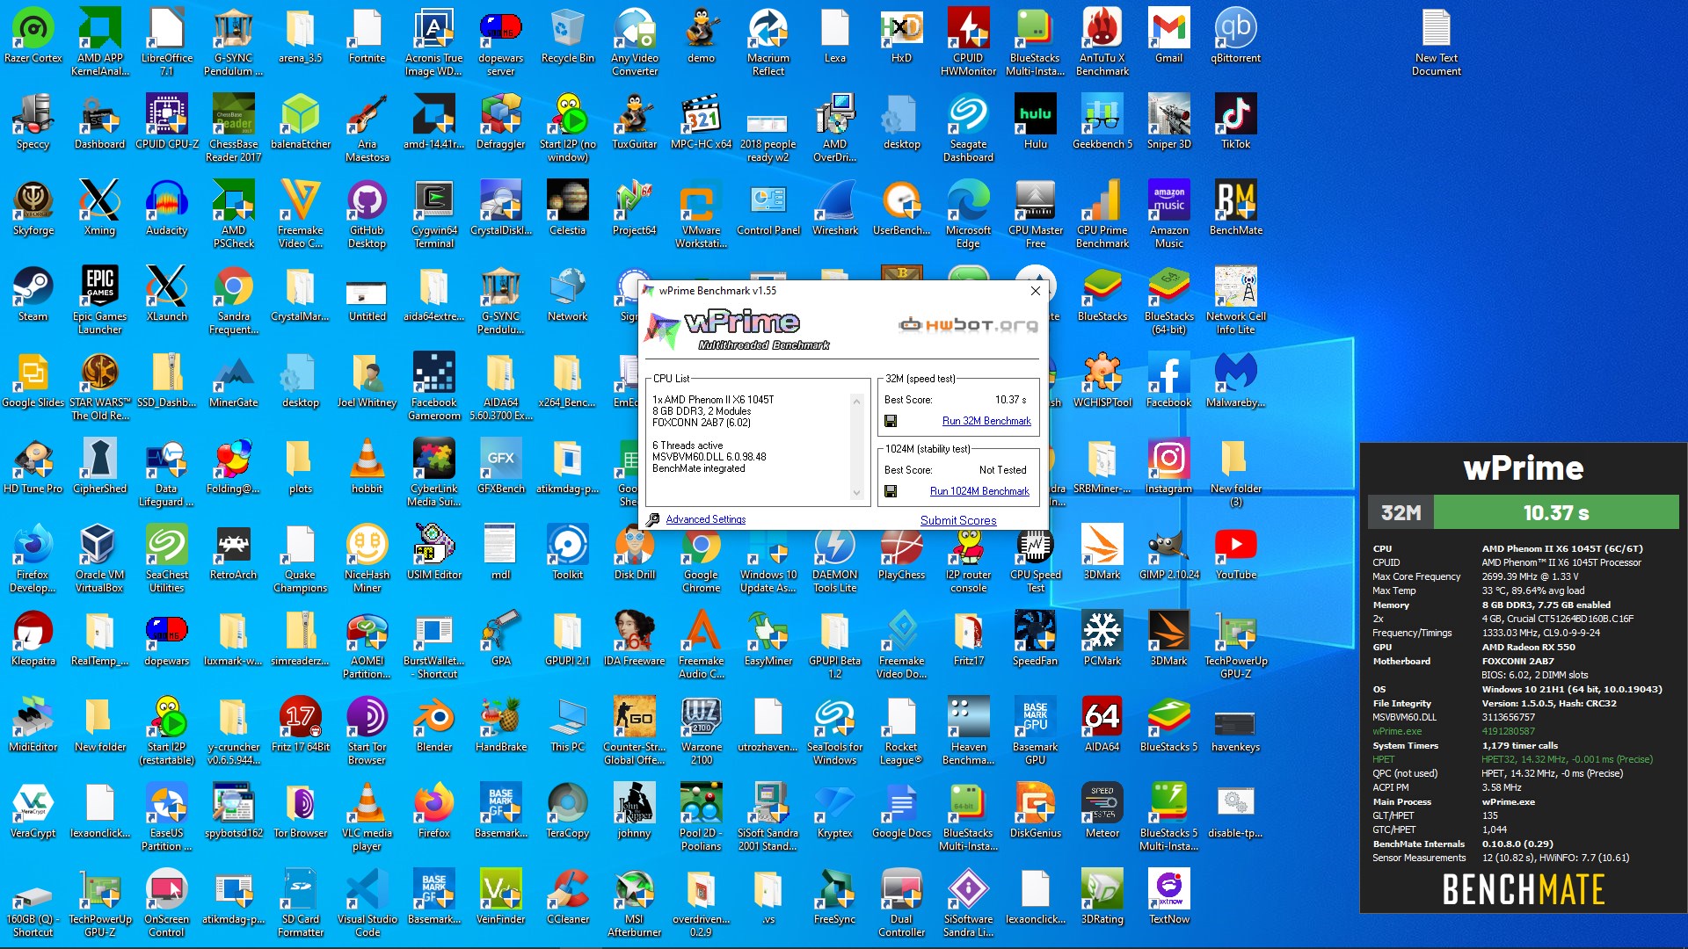
Task: Click CPU List scrollbar up arrow
Action: pos(856,402)
